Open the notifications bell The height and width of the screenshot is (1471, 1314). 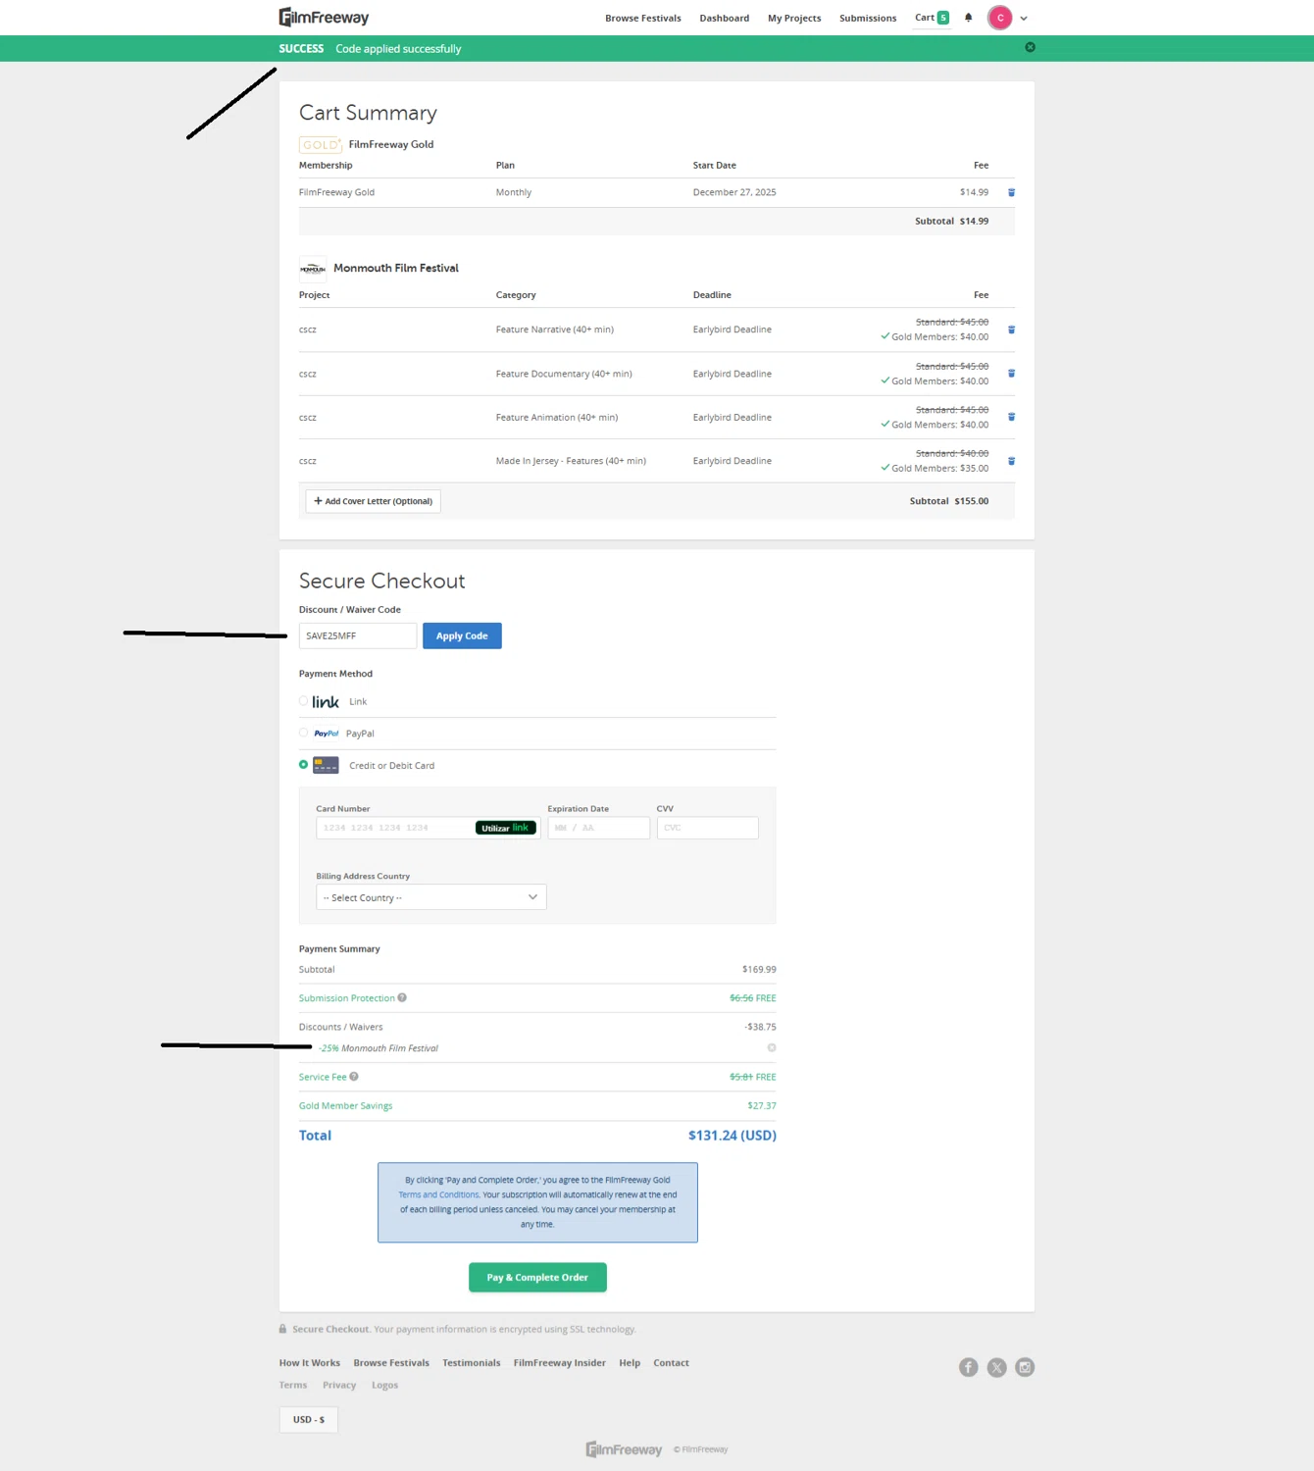(x=968, y=18)
